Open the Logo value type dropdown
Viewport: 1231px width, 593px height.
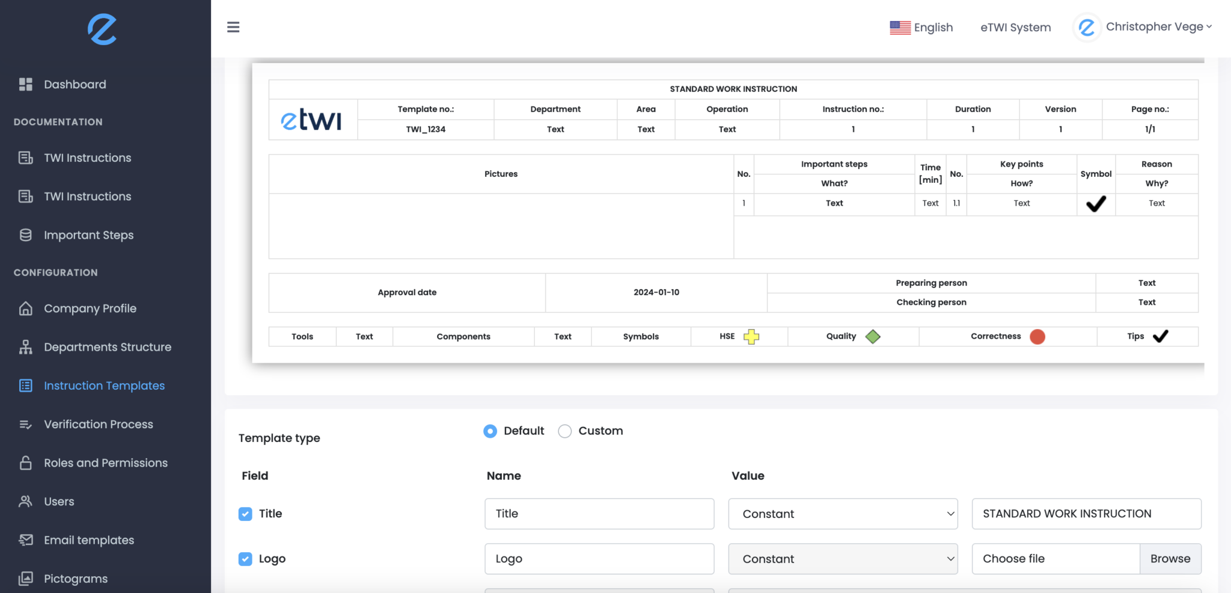[x=843, y=559]
